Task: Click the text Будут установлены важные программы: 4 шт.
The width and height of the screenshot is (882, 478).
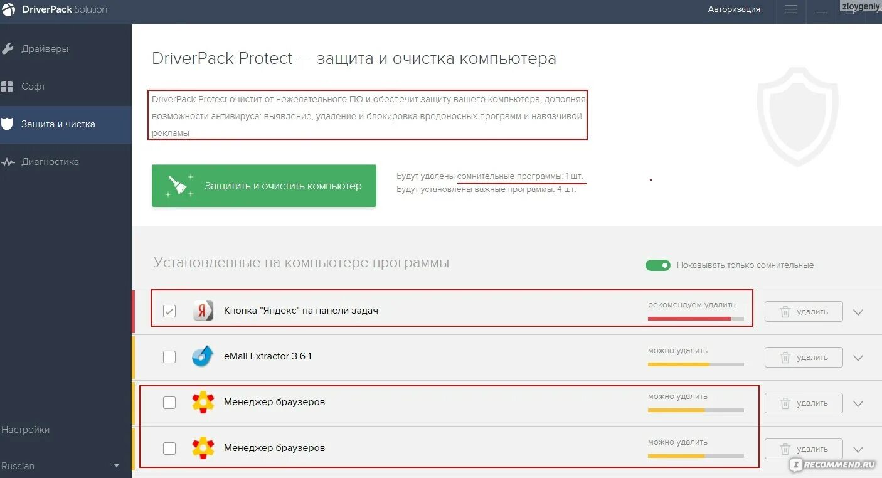Action: coord(486,189)
